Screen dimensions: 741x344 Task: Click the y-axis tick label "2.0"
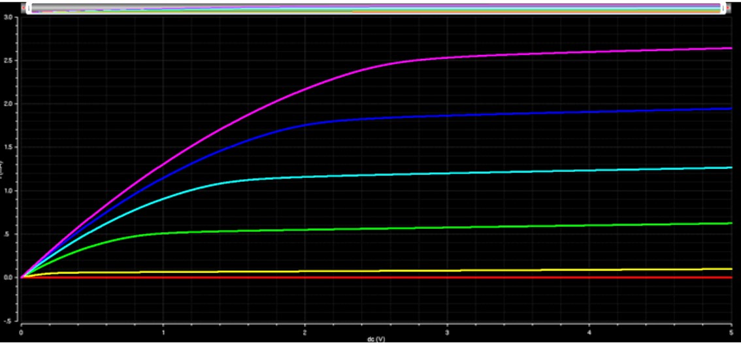point(8,103)
